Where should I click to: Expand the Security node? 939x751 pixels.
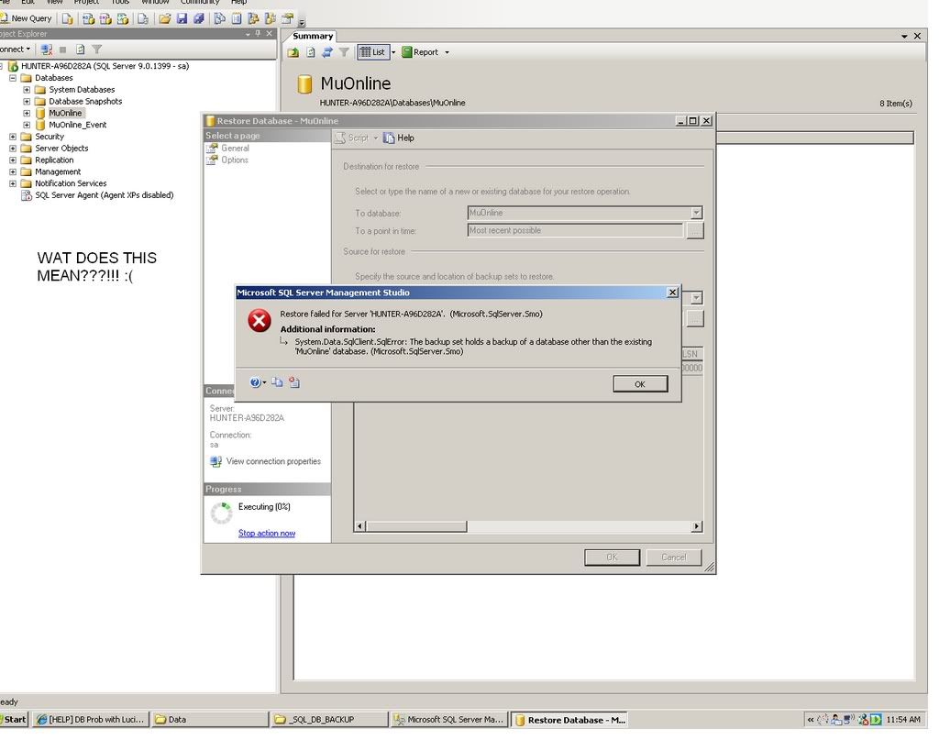(x=13, y=137)
